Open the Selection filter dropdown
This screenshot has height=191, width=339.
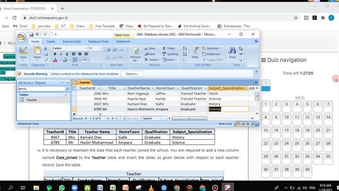[x=212, y=48]
